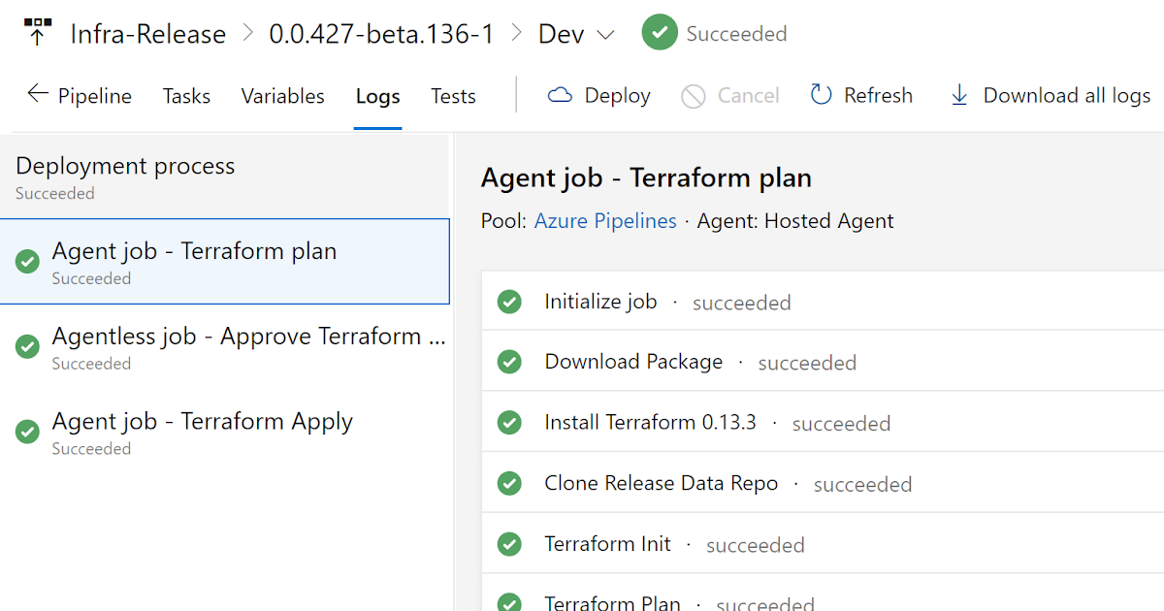This screenshot has height=611, width=1164.
Task: Open the Azure Pipelines pool link
Action: point(605,220)
